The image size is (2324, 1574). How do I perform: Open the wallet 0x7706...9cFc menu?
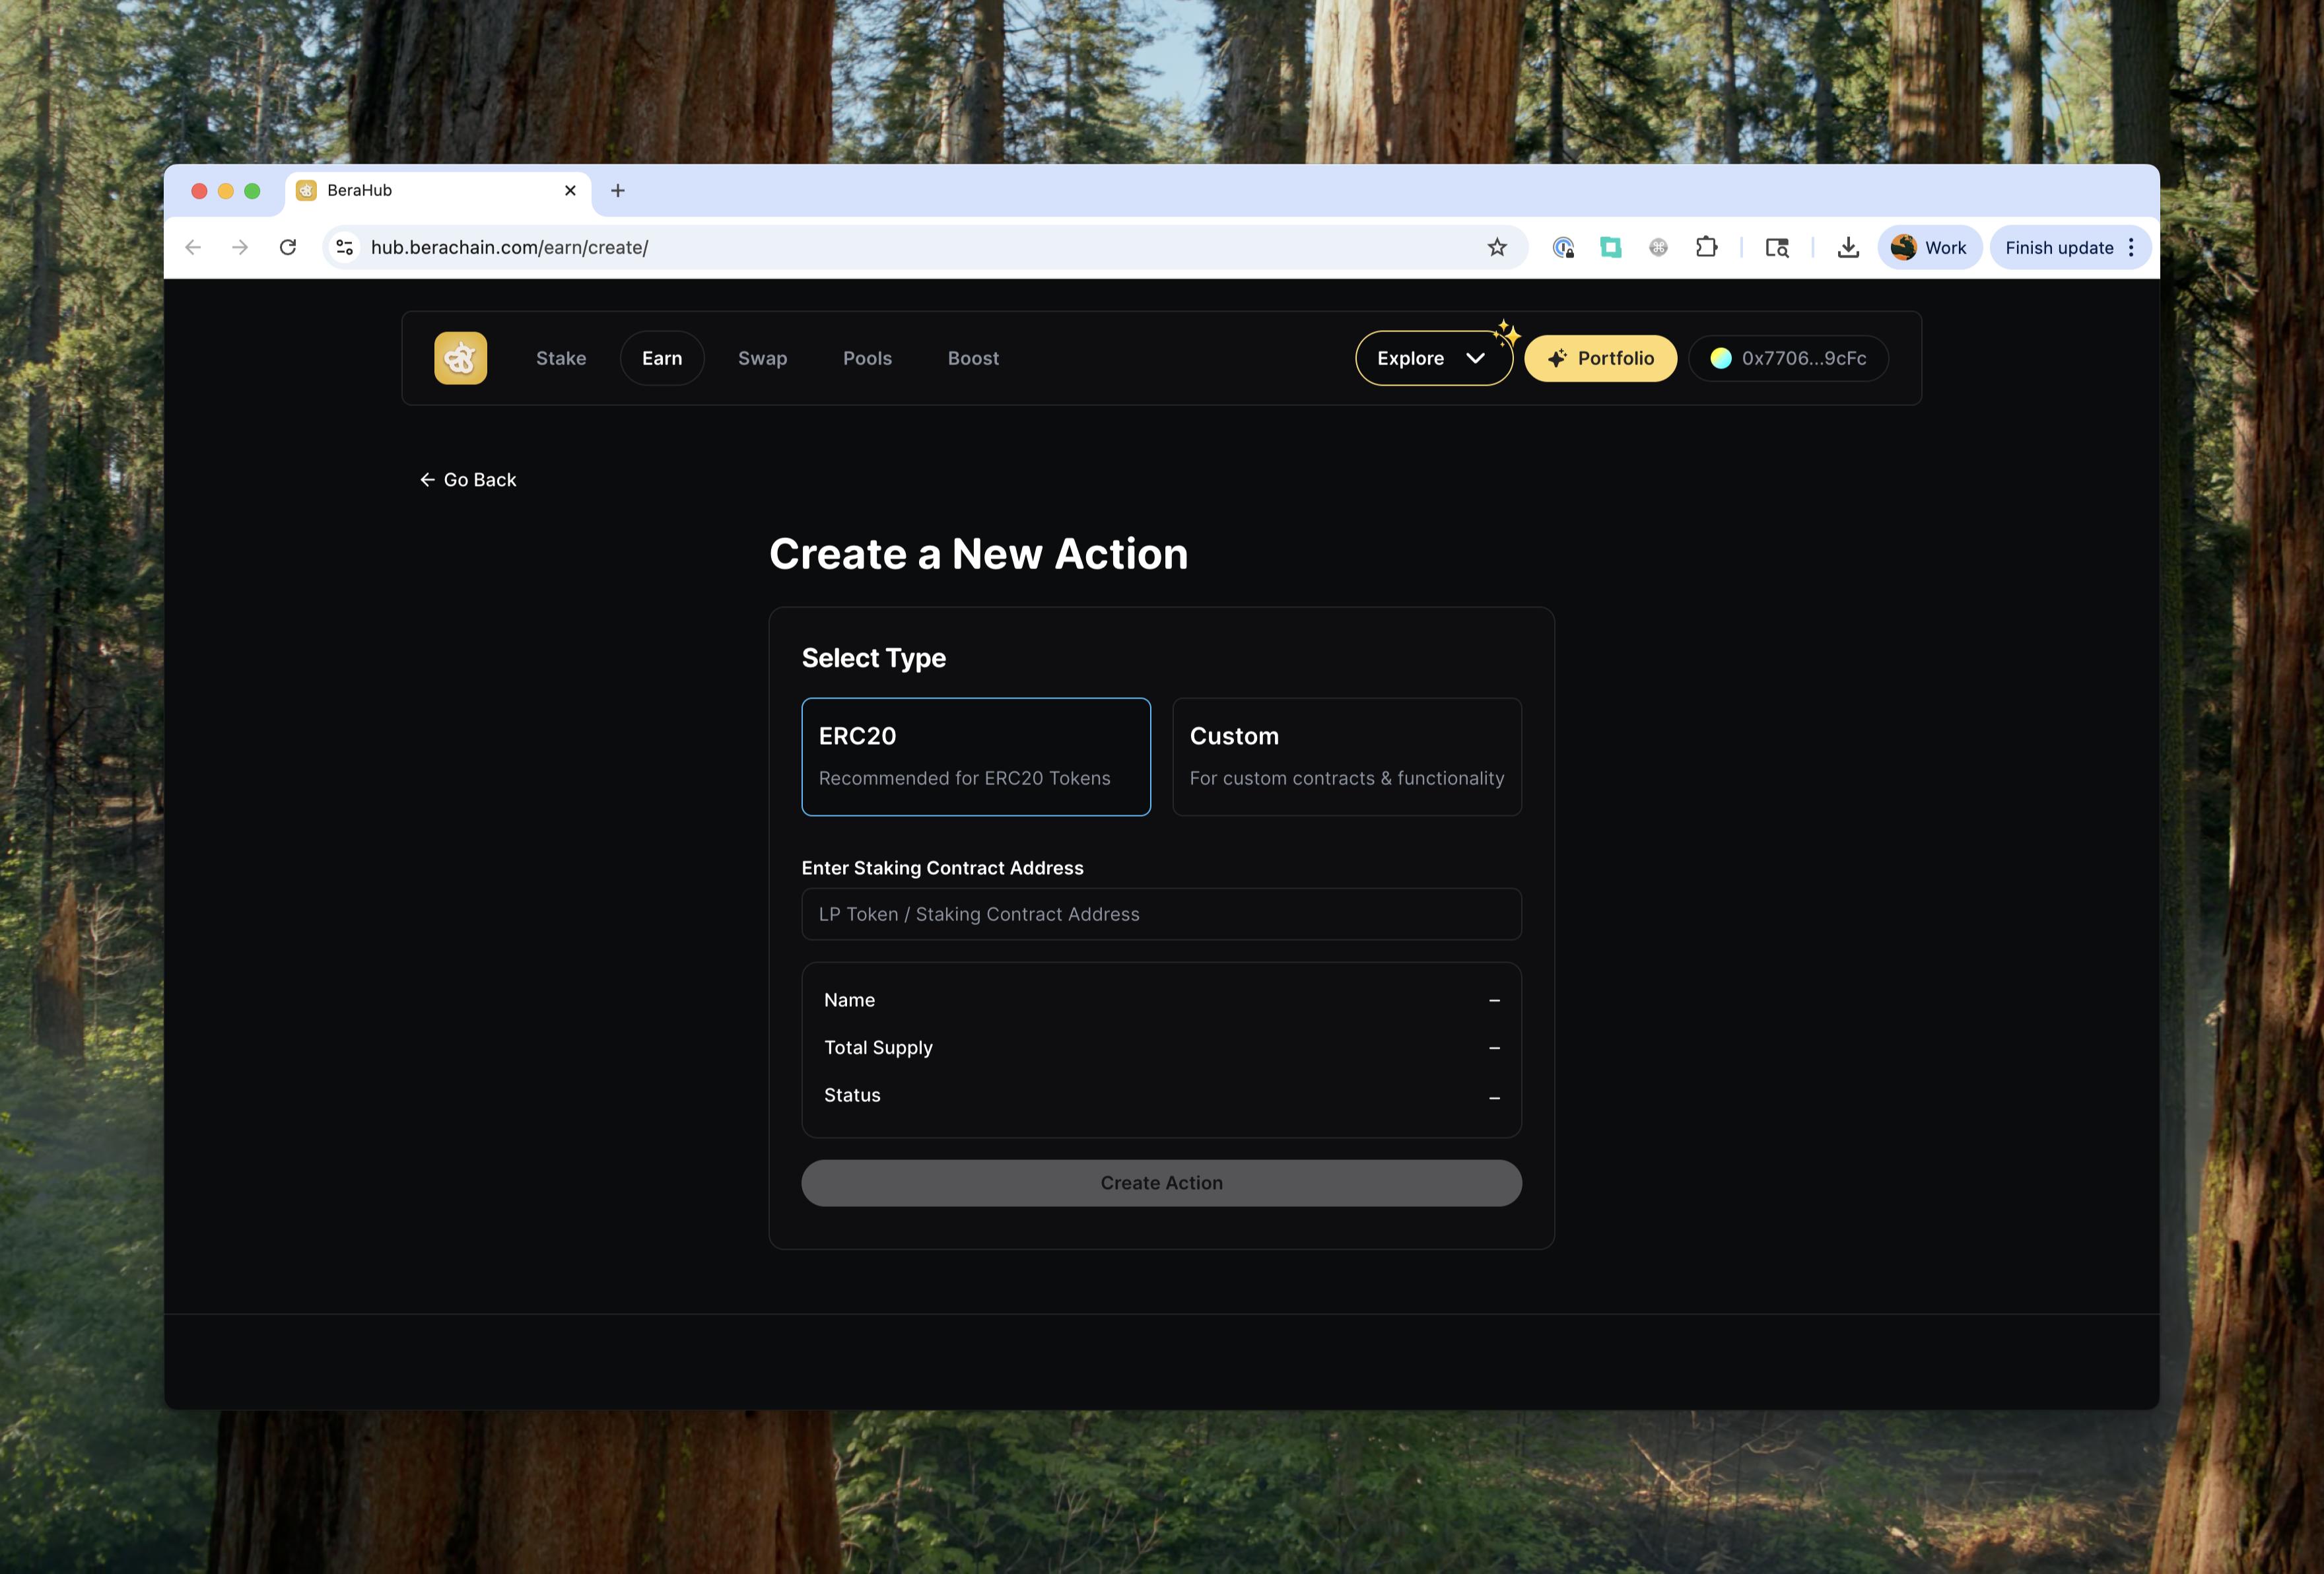[1788, 358]
